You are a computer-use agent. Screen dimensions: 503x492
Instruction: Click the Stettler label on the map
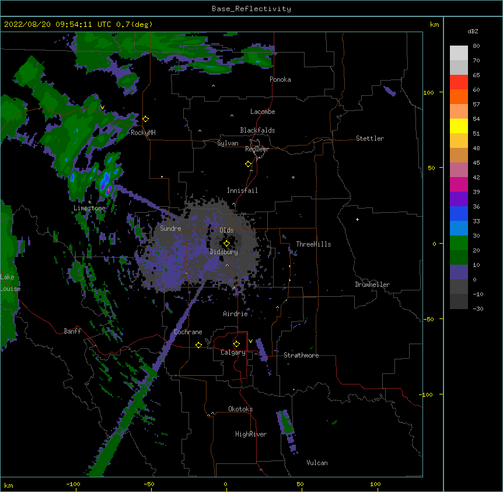tap(370, 138)
